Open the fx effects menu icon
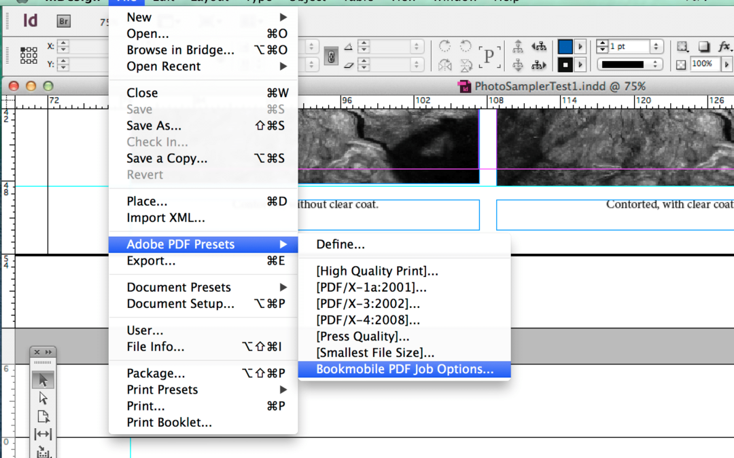The width and height of the screenshot is (734, 458). tap(724, 46)
